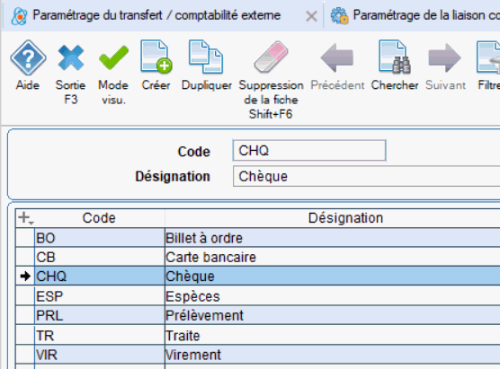Sort by the Code column header
This screenshot has height=369, width=500.
(x=99, y=218)
